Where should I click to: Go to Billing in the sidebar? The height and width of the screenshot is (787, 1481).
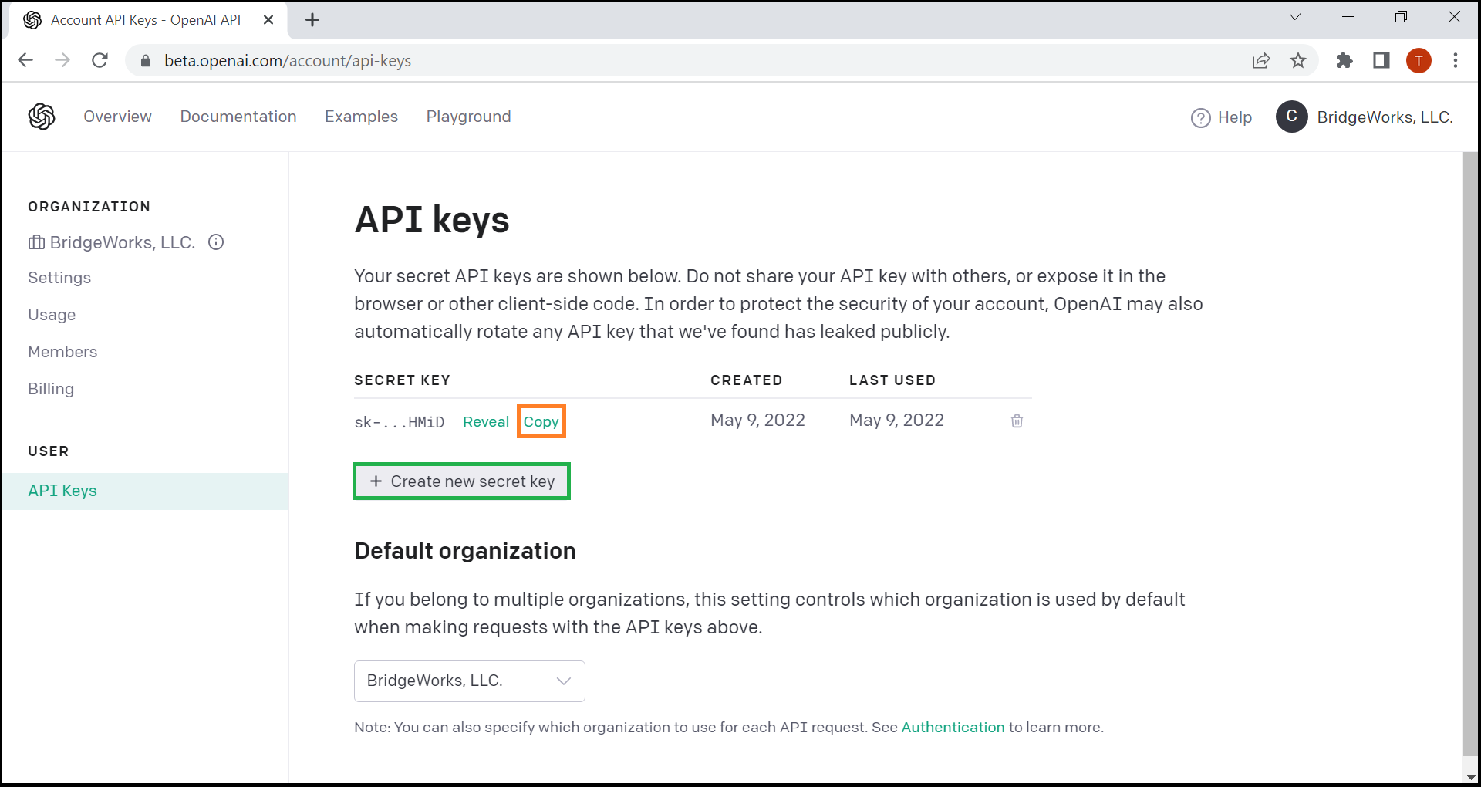(51, 389)
